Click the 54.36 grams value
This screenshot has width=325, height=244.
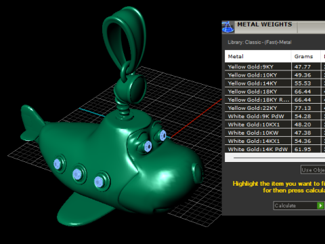[303, 141]
